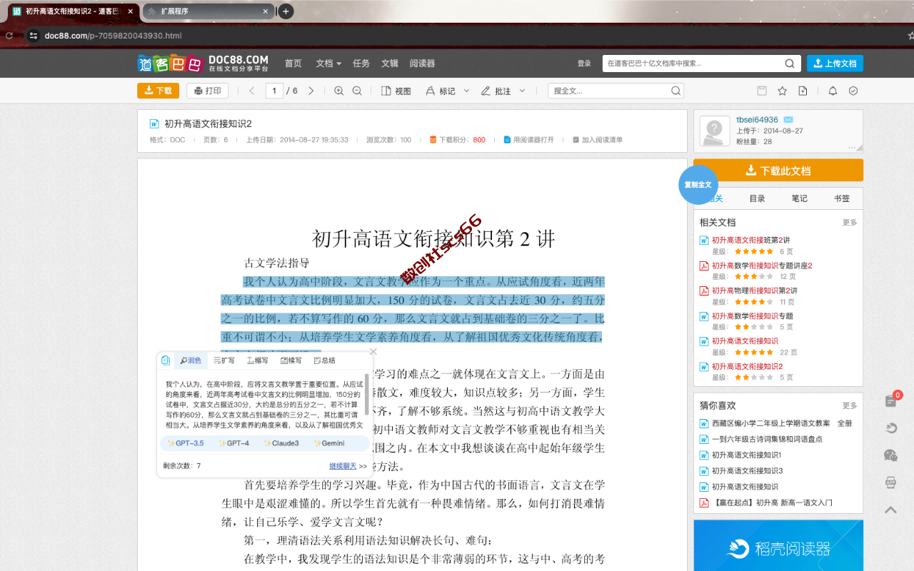Open 一到六年级古诗词集锦和词语盘点

(767, 439)
